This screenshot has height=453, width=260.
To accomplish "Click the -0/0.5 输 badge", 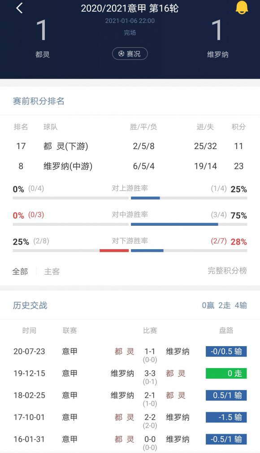I will (x=226, y=352).
